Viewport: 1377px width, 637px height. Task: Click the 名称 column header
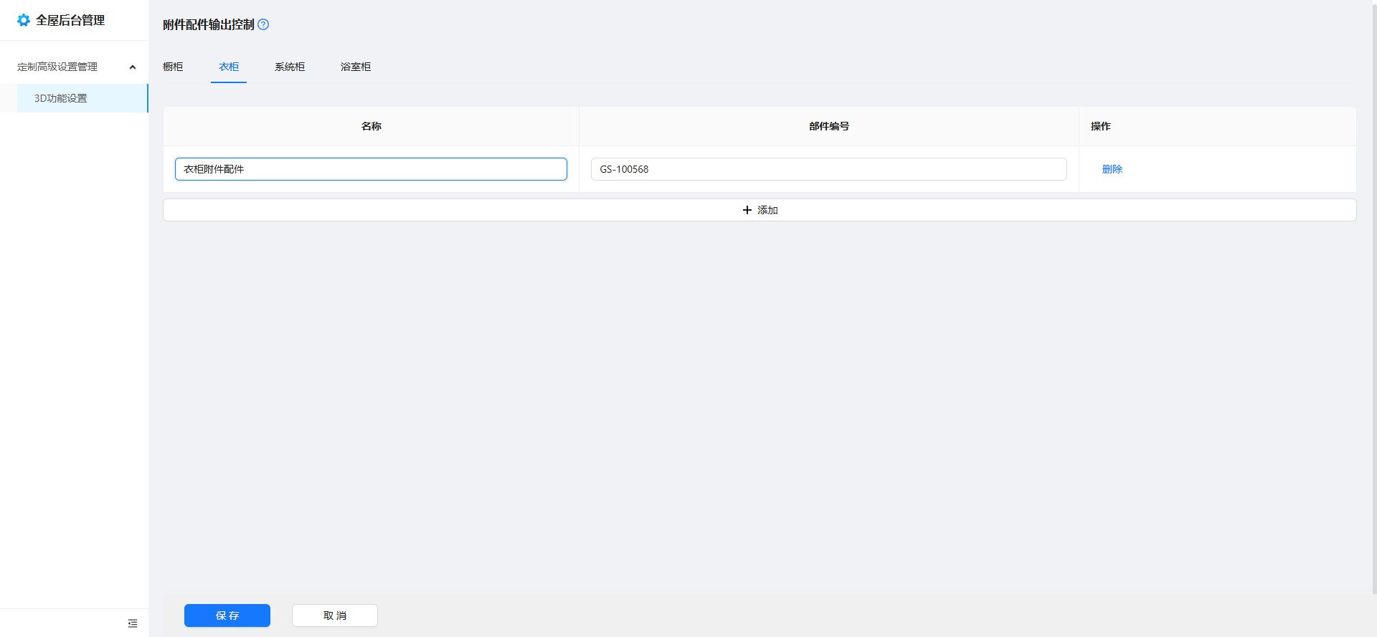pos(371,126)
